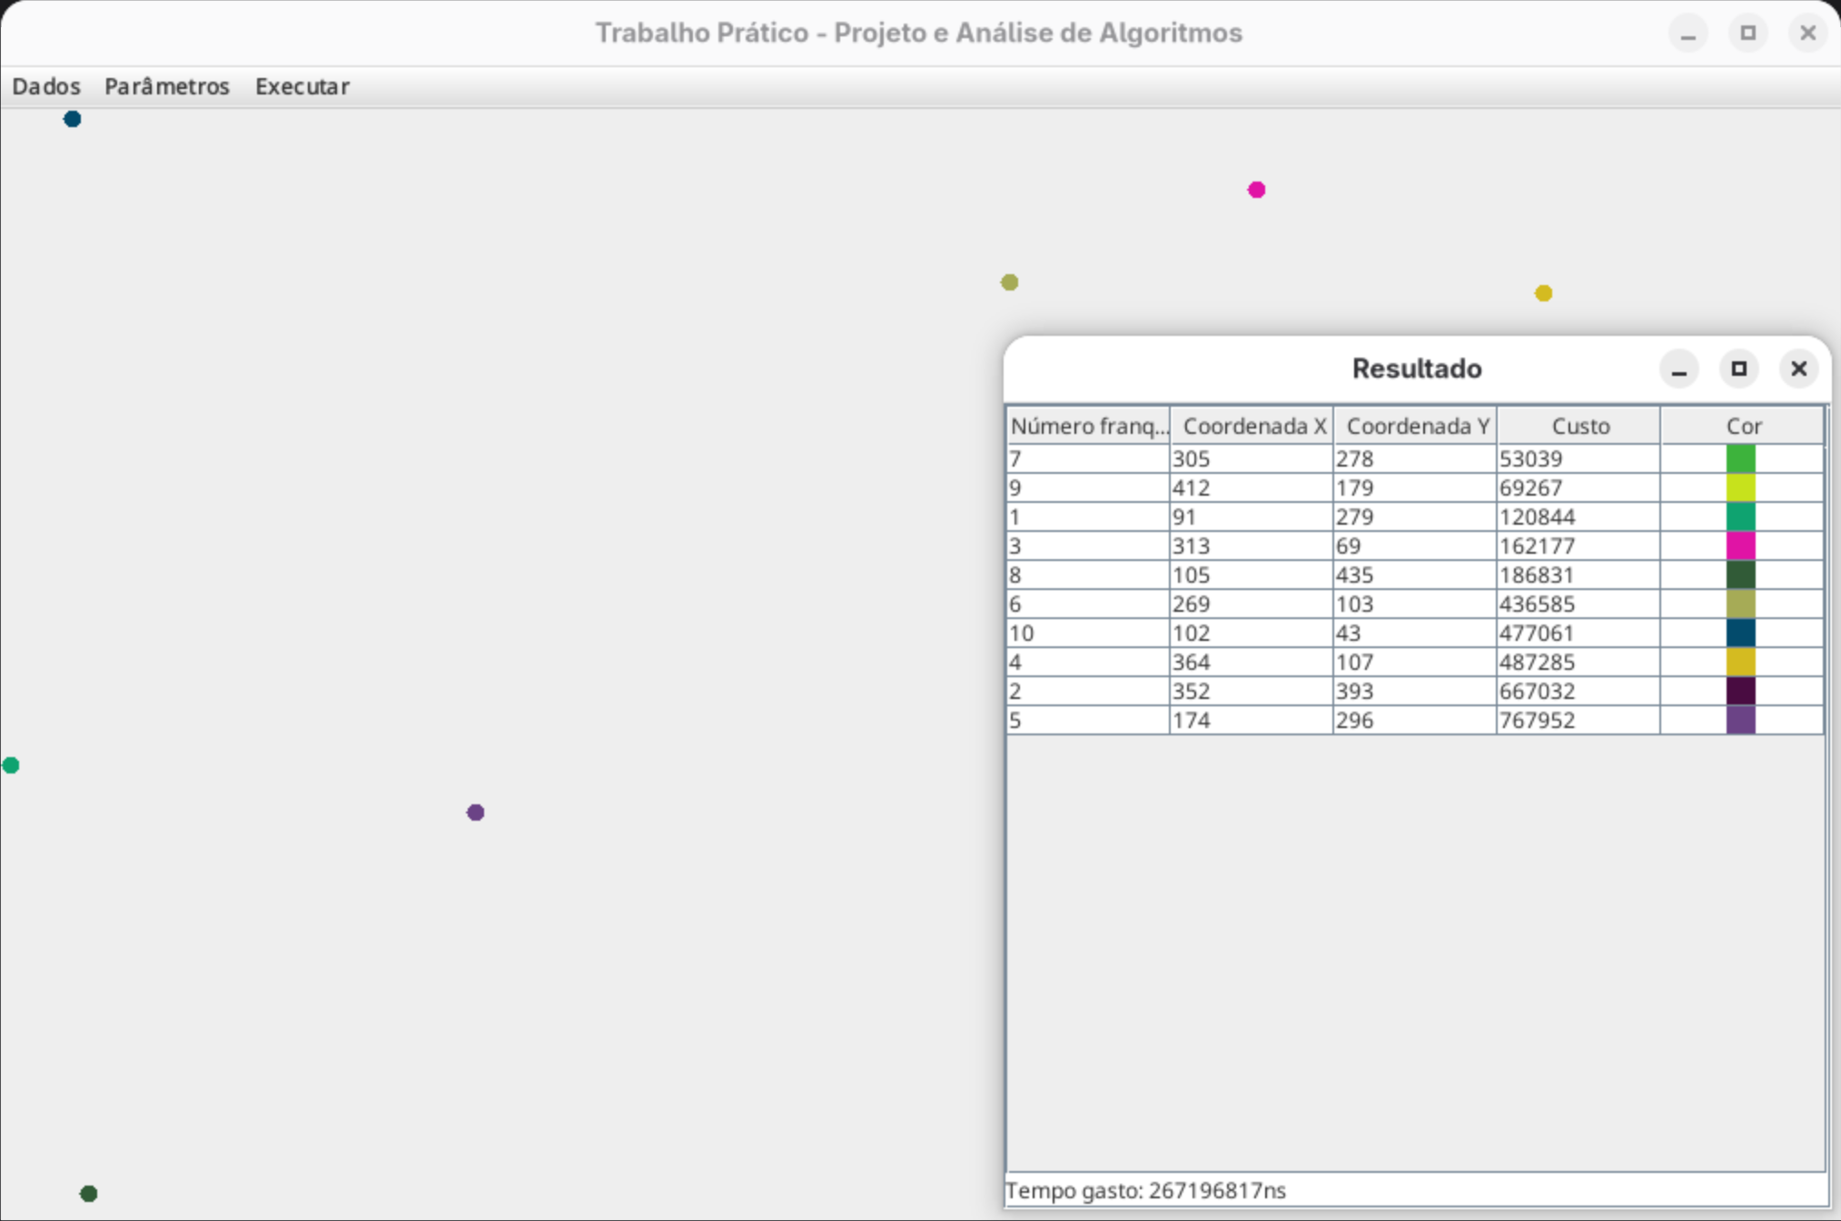Click the Cor column header

pos(1743,426)
